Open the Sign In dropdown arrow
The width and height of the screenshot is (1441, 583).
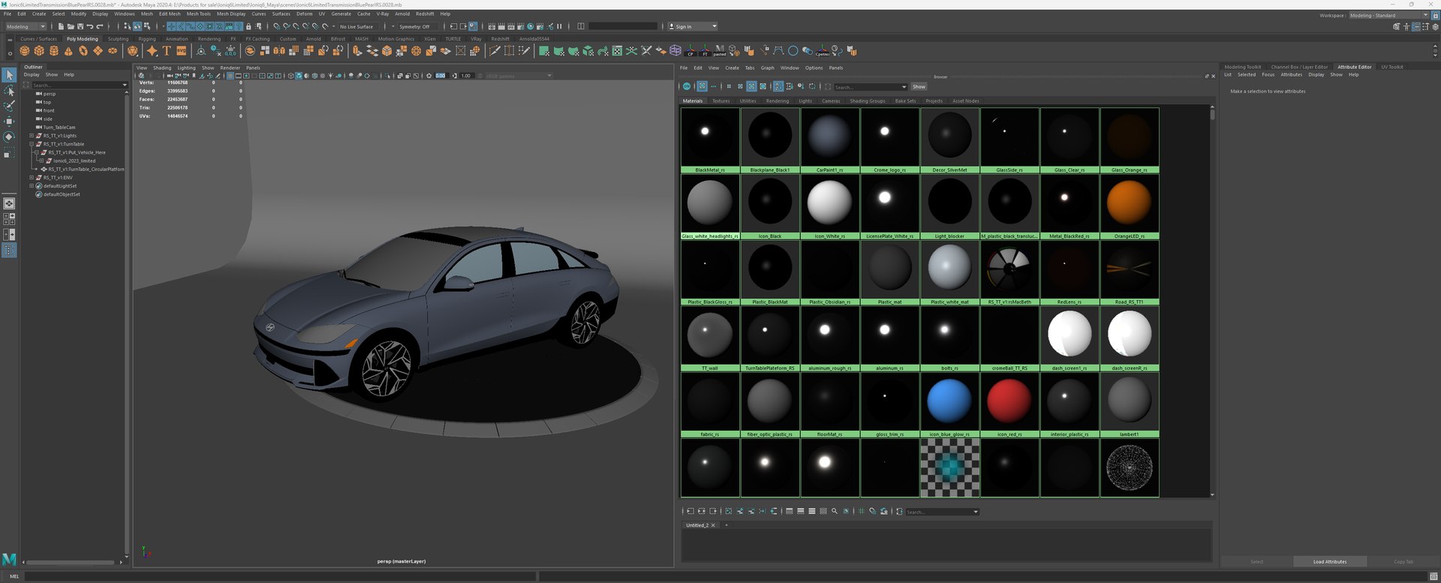(x=714, y=26)
